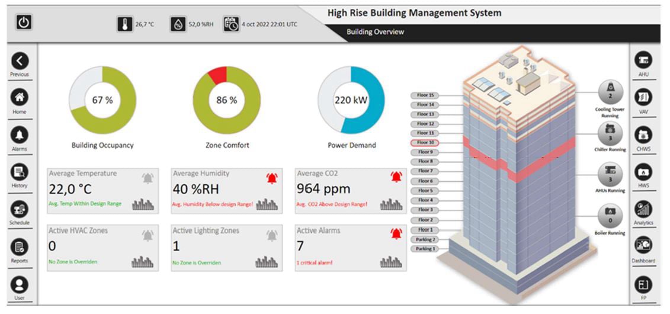Viewport: 670px width, 314px height.
Task: Select the Floor 7 label
Action: click(425, 171)
